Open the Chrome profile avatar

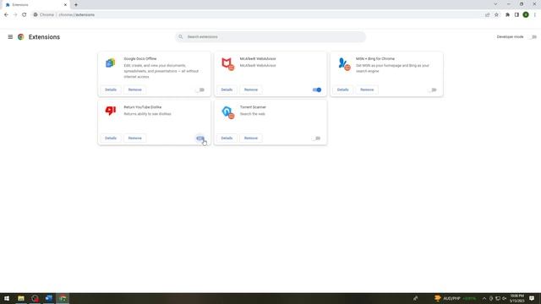click(526, 15)
